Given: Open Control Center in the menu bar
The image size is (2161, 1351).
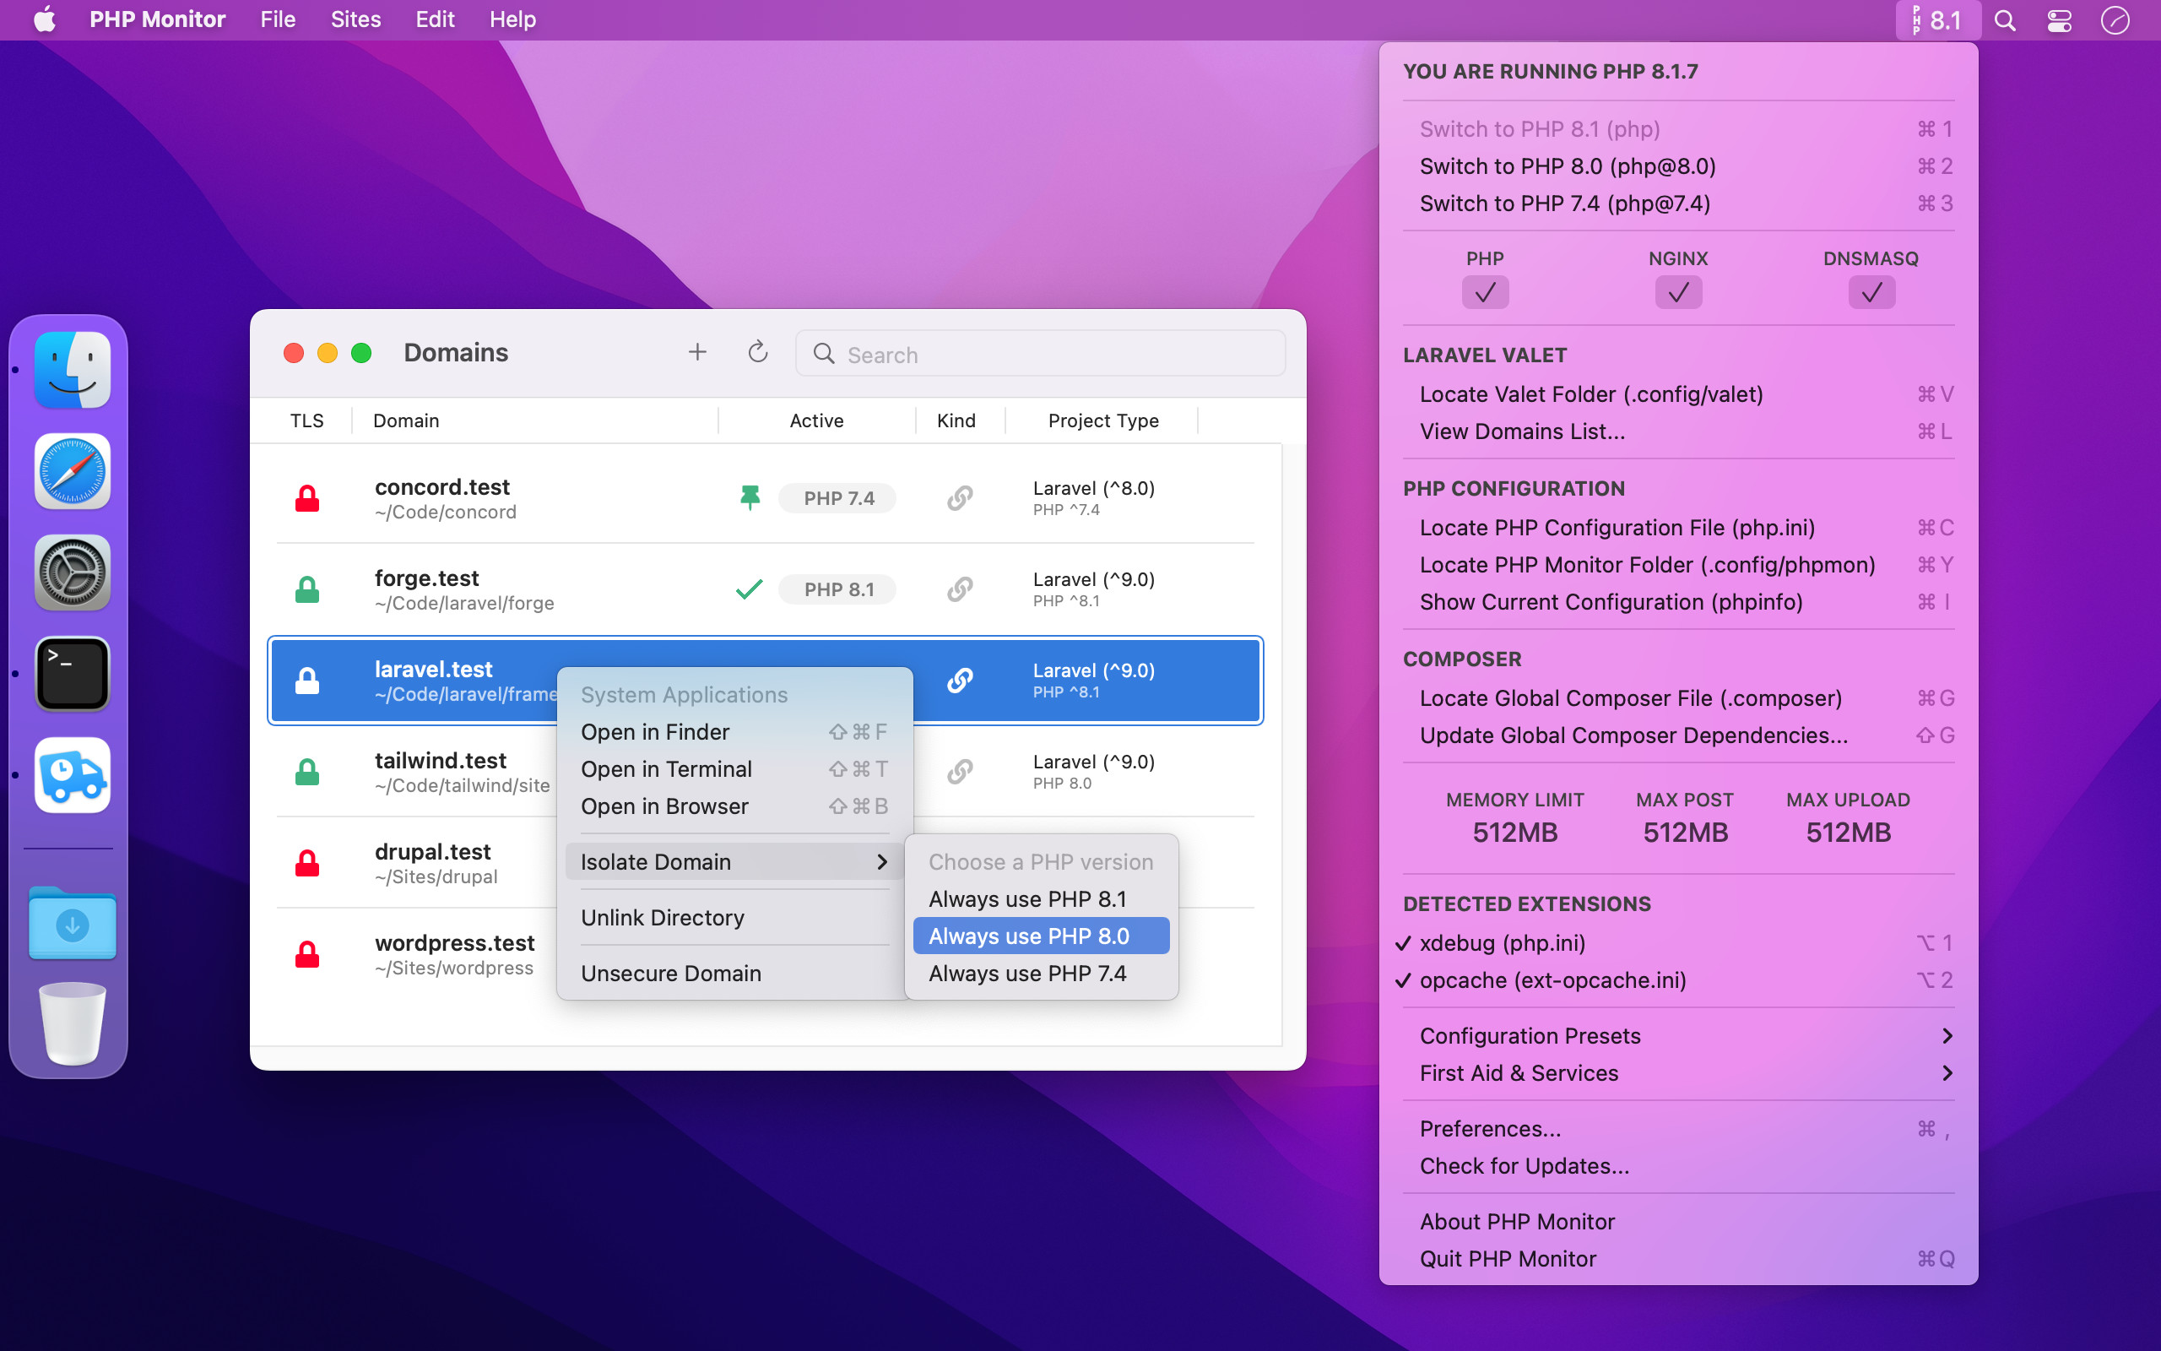Looking at the screenshot, I should pos(2059,19).
